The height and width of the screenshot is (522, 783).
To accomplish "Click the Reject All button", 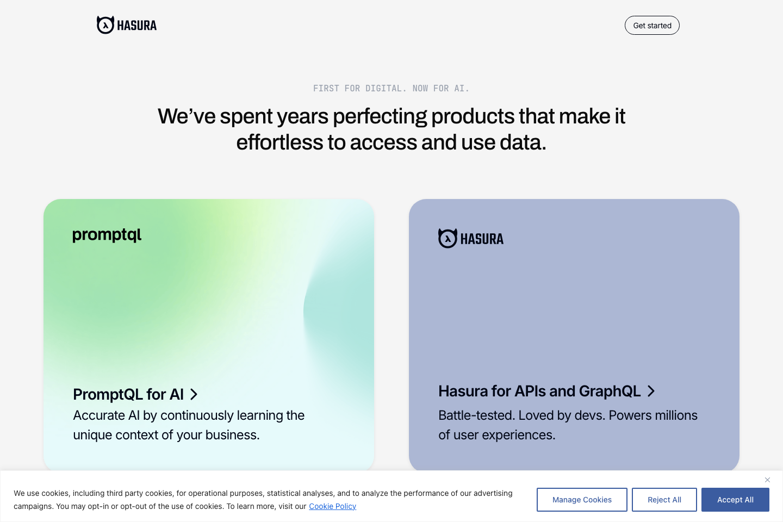I will tap(664, 499).
